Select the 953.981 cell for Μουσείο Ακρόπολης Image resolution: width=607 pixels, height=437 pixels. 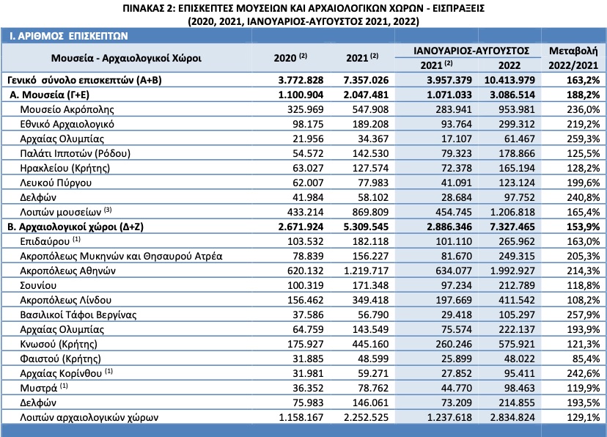click(516, 109)
